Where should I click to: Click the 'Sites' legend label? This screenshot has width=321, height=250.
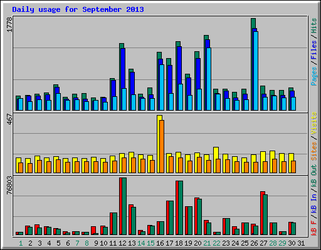[x=313, y=151]
